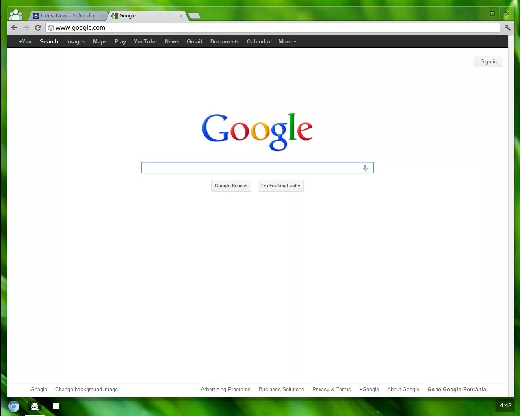Switch to the Latest News - Softpedia tab

point(67,16)
